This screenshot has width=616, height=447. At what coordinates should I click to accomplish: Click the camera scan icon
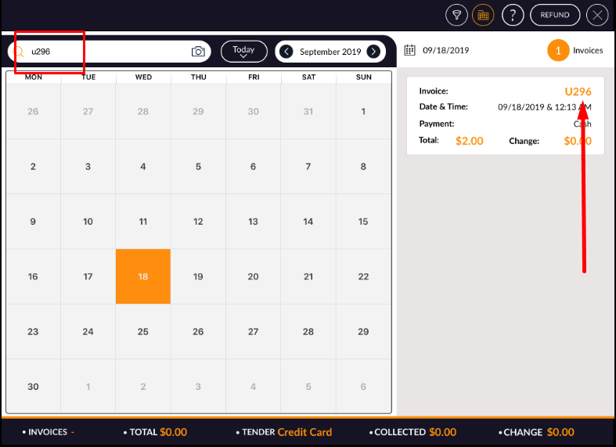pyautogui.click(x=198, y=52)
